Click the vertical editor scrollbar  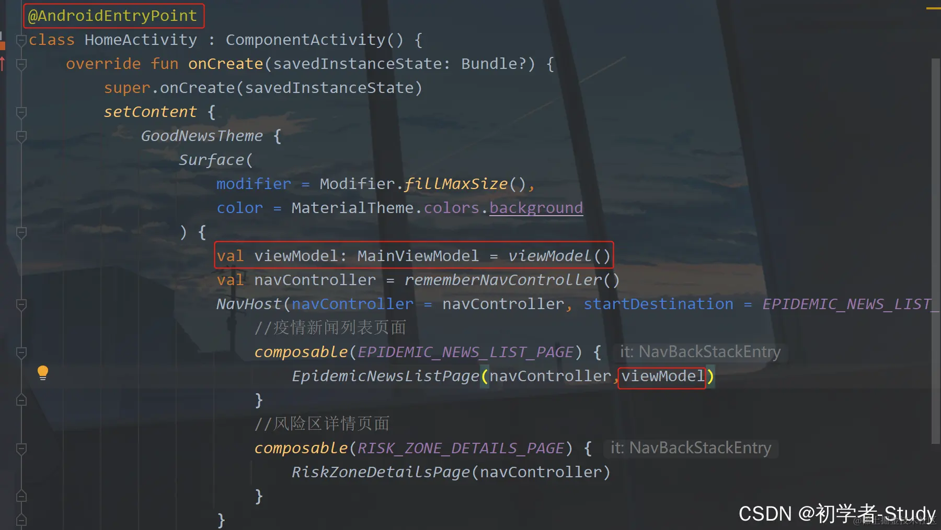(936, 251)
